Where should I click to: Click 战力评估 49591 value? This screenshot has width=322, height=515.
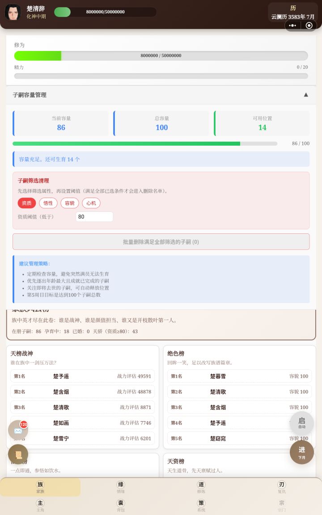coord(134,376)
